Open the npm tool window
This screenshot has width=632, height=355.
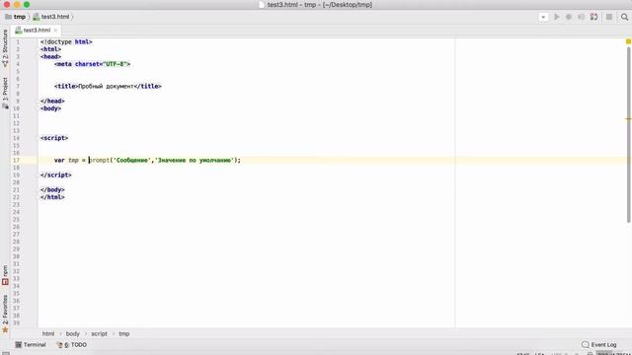coord(5,275)
